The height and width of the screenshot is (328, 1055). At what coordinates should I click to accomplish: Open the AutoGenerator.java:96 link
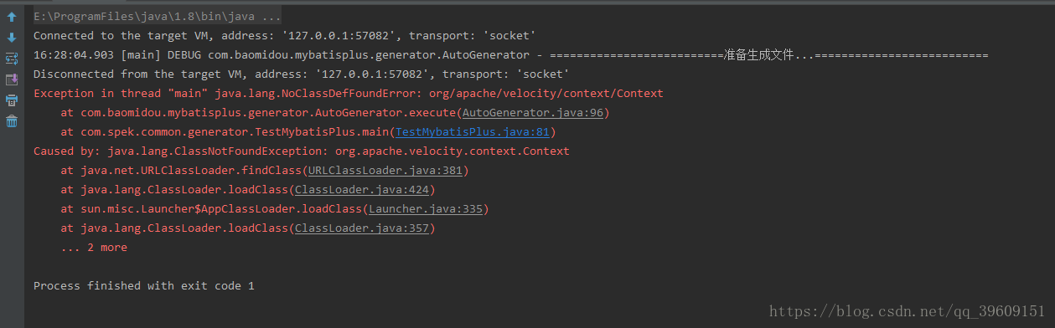(533, 113)
